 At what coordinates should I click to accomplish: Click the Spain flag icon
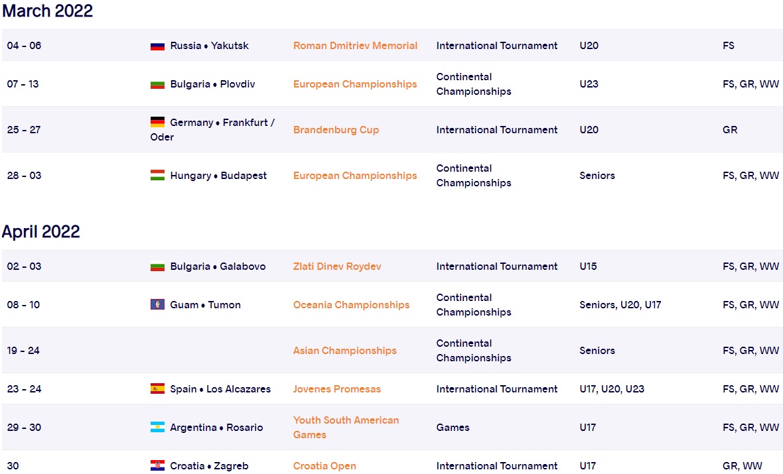157,389
